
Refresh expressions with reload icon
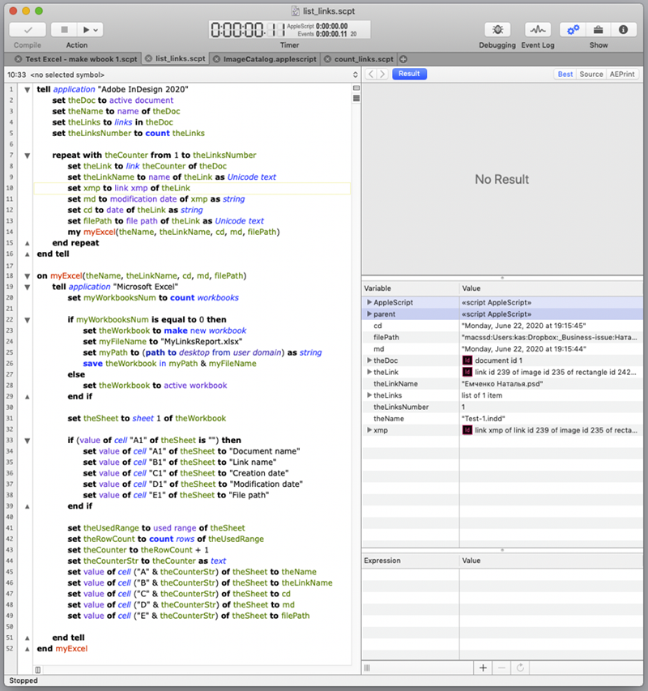(x=520, y=668)
